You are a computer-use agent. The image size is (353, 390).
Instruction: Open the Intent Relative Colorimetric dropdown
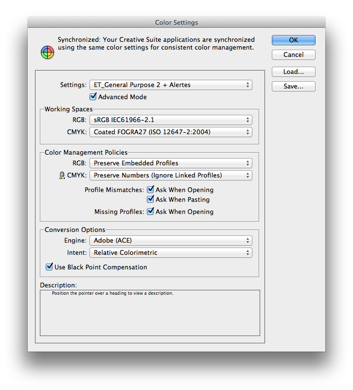(171, 252)
